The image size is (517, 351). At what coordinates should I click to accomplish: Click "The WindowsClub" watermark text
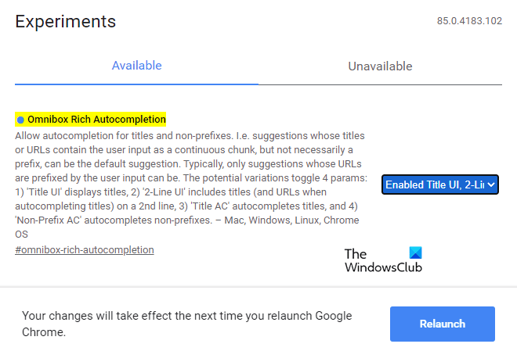(x=383, y=261)
